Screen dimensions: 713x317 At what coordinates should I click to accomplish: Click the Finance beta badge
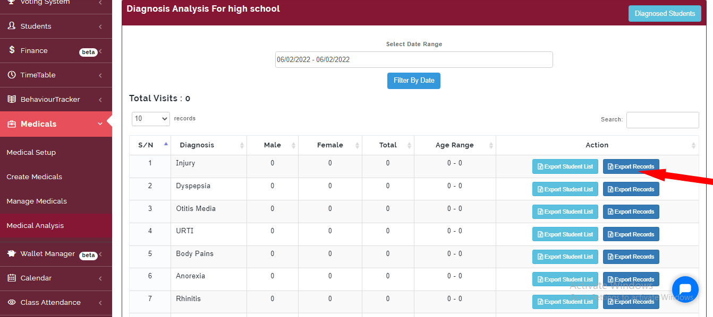(x=88, y=52)
